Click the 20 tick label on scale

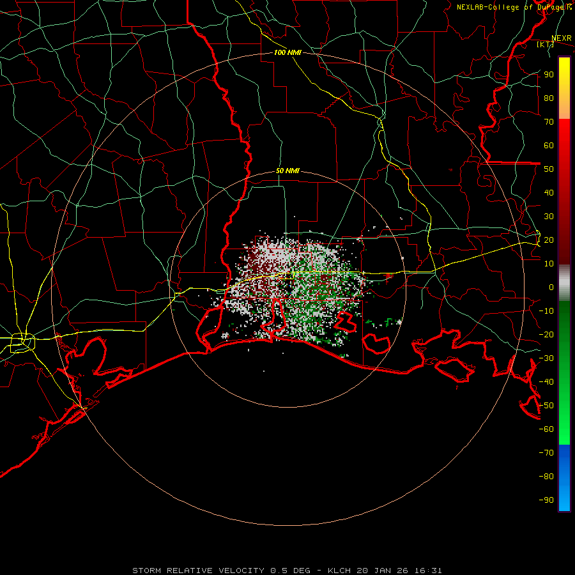pos(549,240)
